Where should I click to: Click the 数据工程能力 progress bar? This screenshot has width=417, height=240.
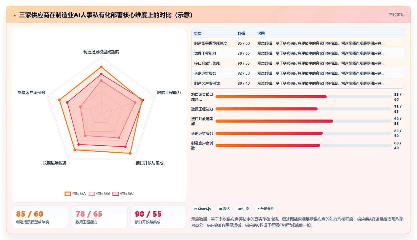point(304,109)
